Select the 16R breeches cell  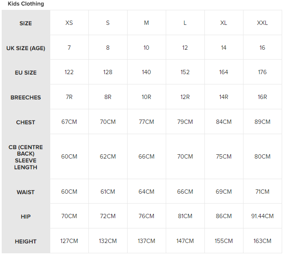(262, 97)
